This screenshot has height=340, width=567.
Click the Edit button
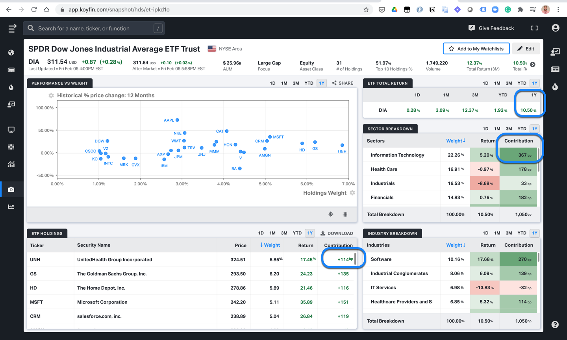pyautogui.click(x=526, y=49)
